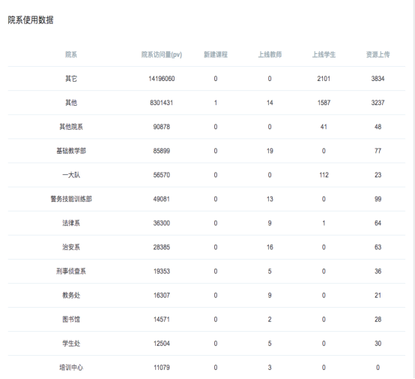Image resolution: width=415 pixels, height=379 pixels.
Task: Open 警务技能训练部 department entry
Action: tap(71, 199)
